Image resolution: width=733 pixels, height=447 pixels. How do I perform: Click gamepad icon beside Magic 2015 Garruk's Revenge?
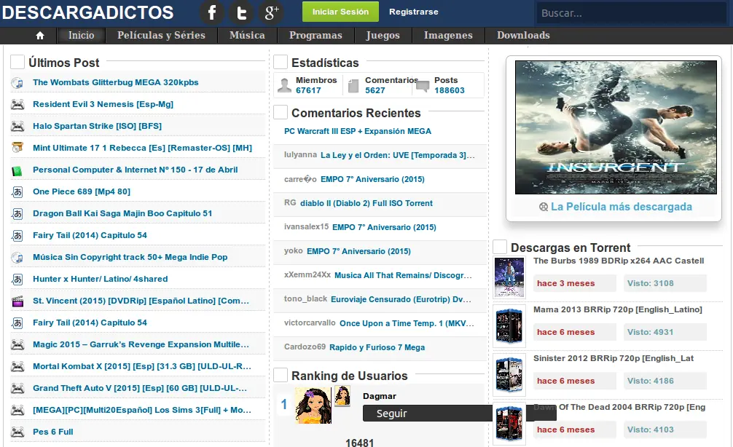[x=17, y=344]
